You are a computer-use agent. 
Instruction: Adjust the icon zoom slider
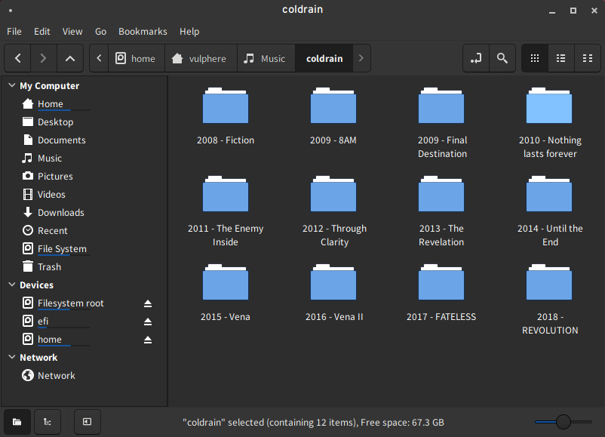click(563, 422)
